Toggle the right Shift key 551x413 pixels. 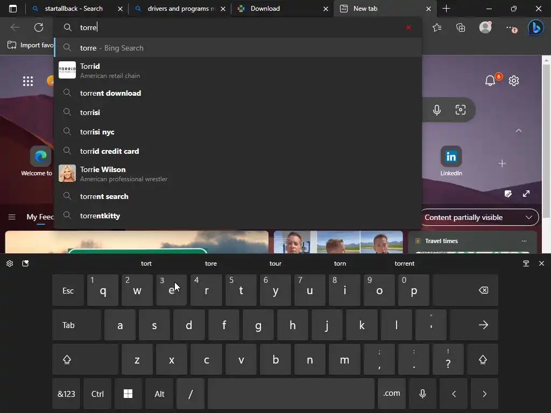(x=483, y=360)
